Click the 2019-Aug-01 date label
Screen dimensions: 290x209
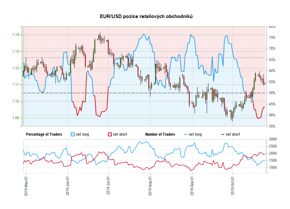(x=150, y=186)
